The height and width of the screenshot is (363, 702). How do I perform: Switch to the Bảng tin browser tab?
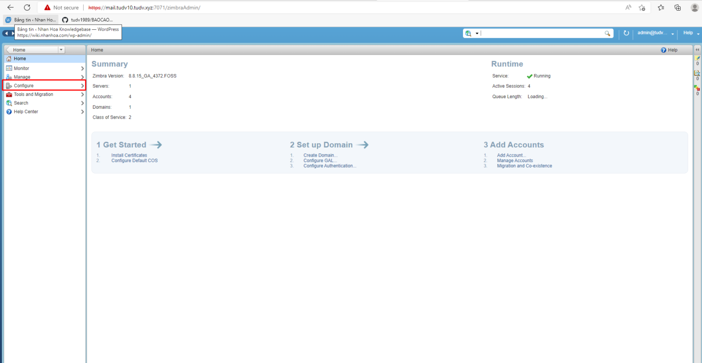[30, 20]
